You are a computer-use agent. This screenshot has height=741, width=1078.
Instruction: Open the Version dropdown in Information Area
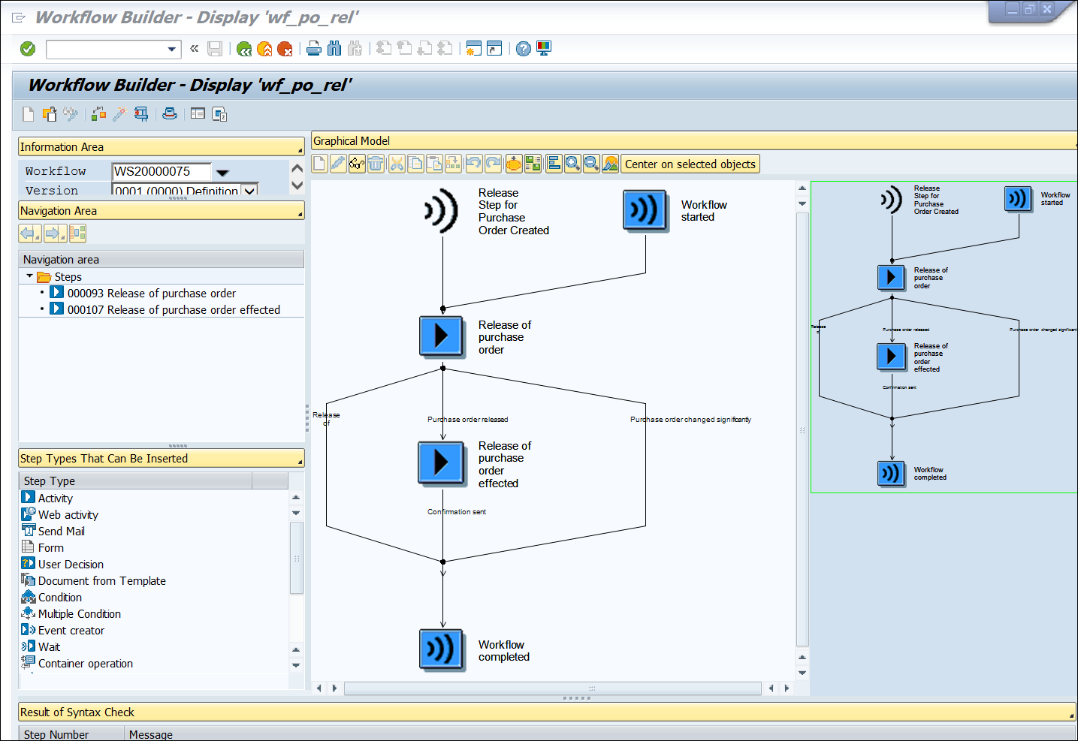(249, 191)
